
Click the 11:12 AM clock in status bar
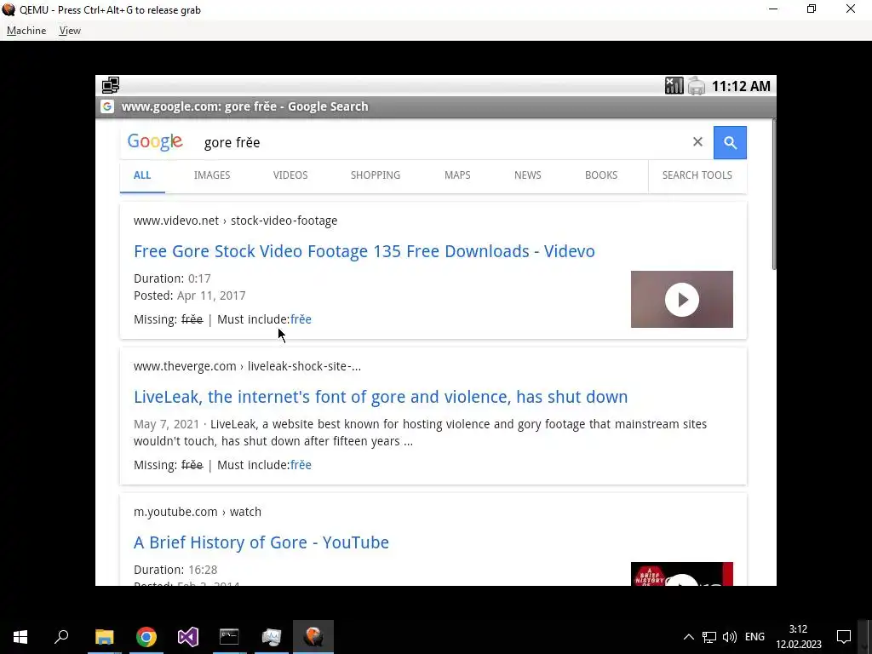point(741,86)
